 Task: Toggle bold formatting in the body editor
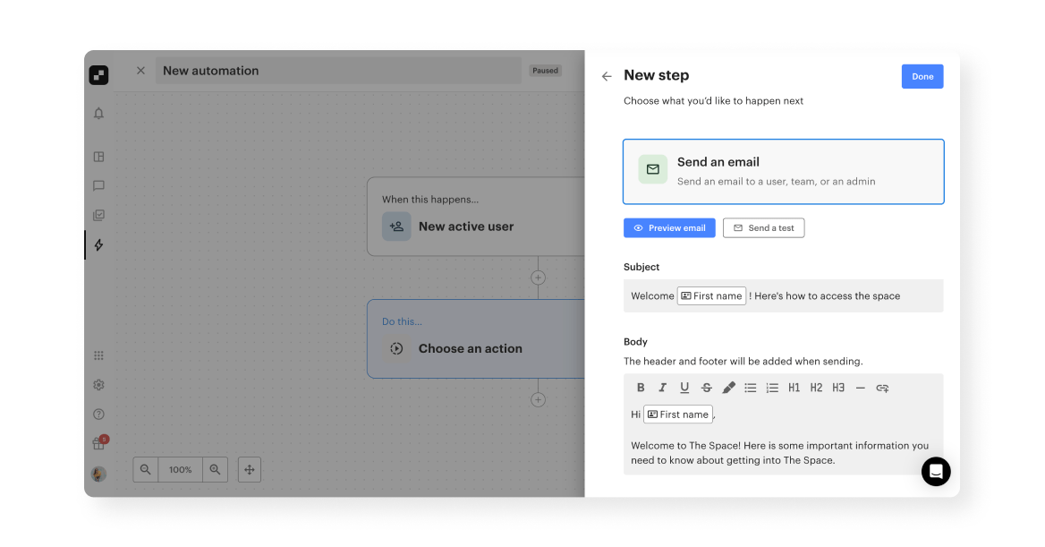(641, 388)
